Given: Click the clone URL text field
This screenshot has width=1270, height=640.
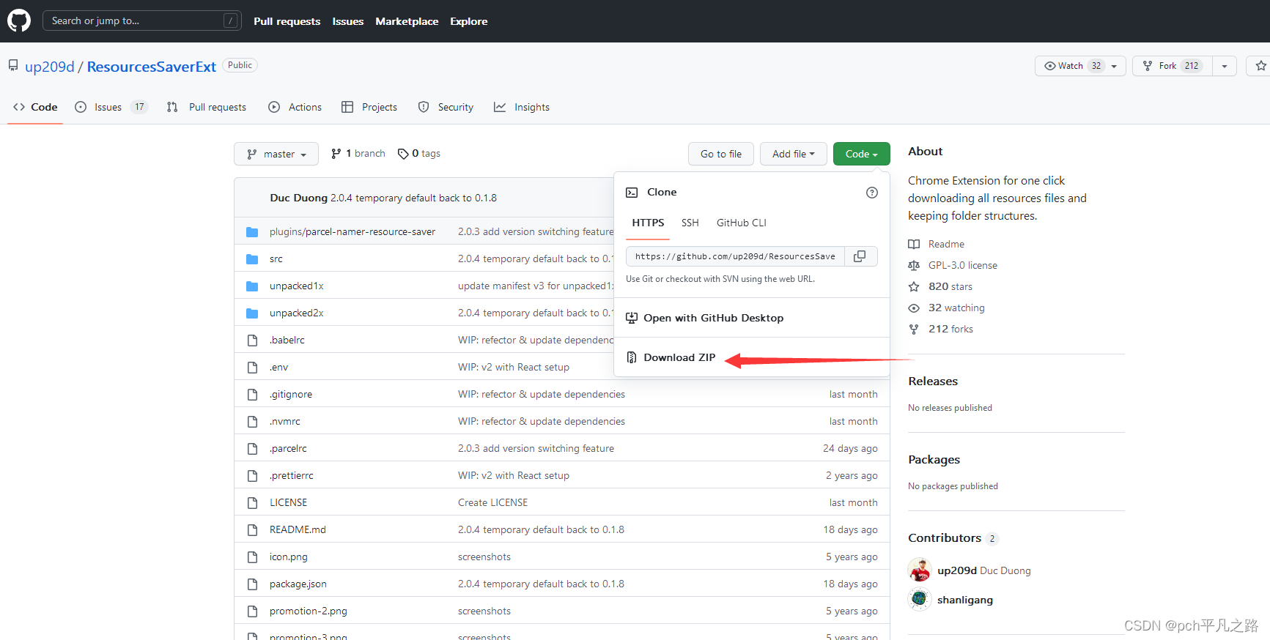Looking at the screenshot, I should [735, 256].
